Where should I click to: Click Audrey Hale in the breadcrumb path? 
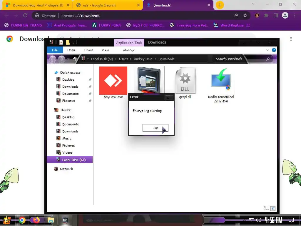coord(143,59)
